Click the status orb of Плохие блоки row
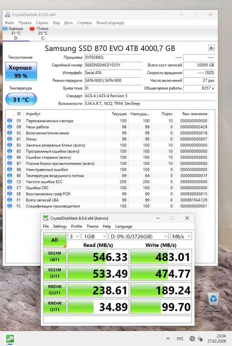Image resolution: width=232 pixels, height=346 pixels. coord(9,163)
